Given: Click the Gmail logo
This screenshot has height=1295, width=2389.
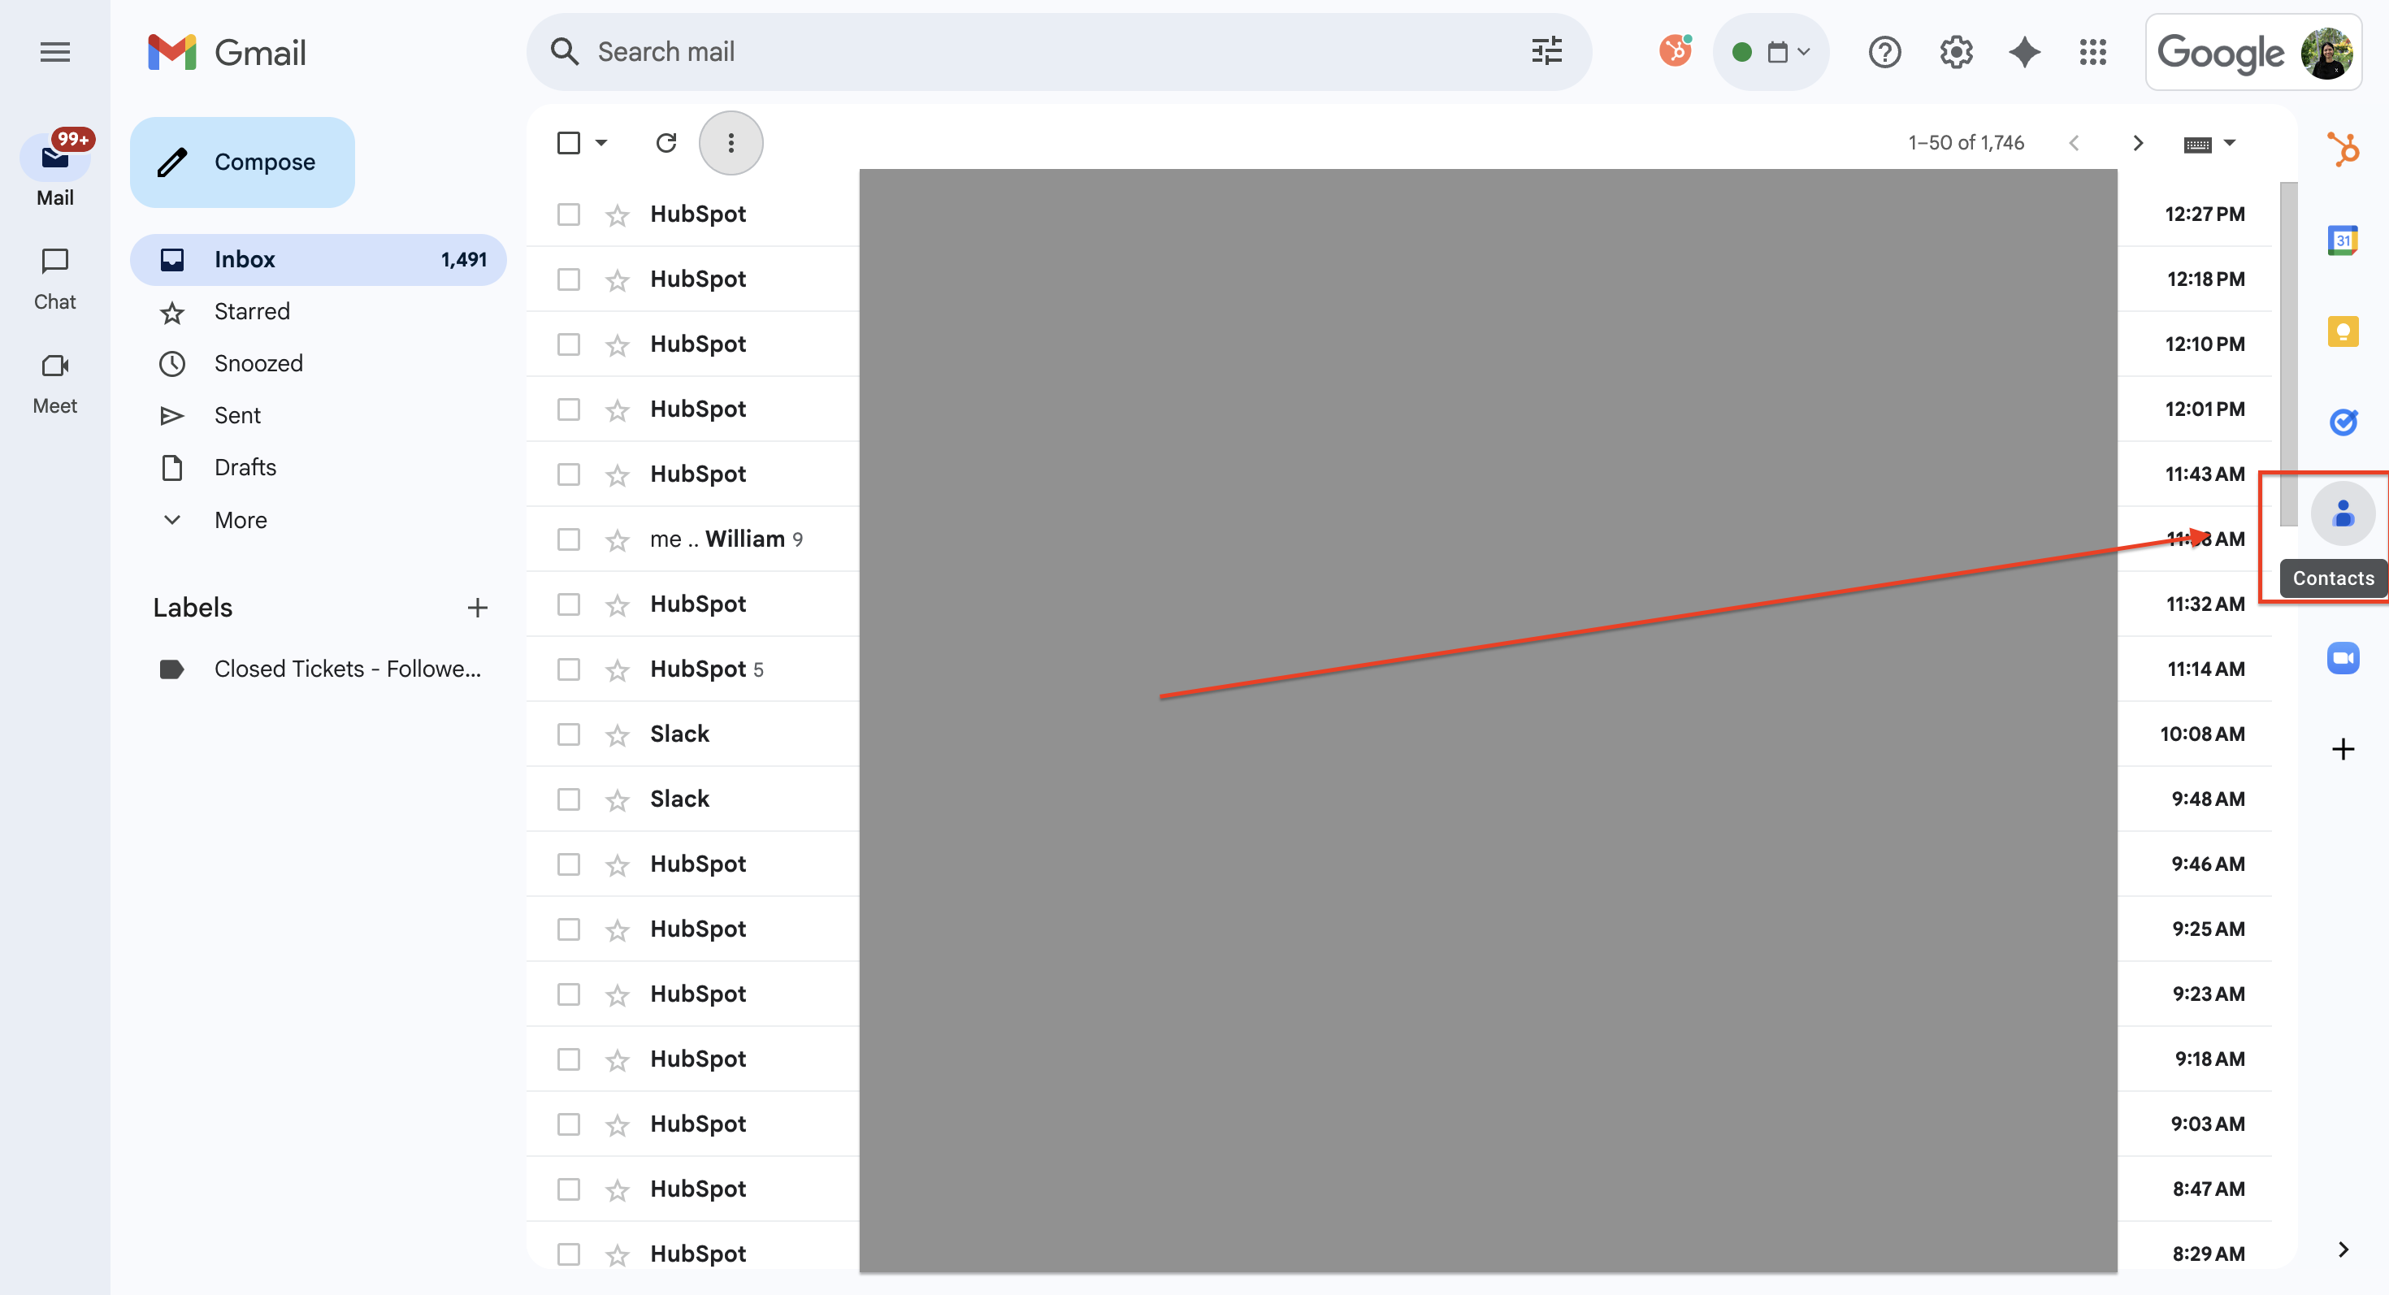Looking at the screenshot, I should (x=226, y=52).
